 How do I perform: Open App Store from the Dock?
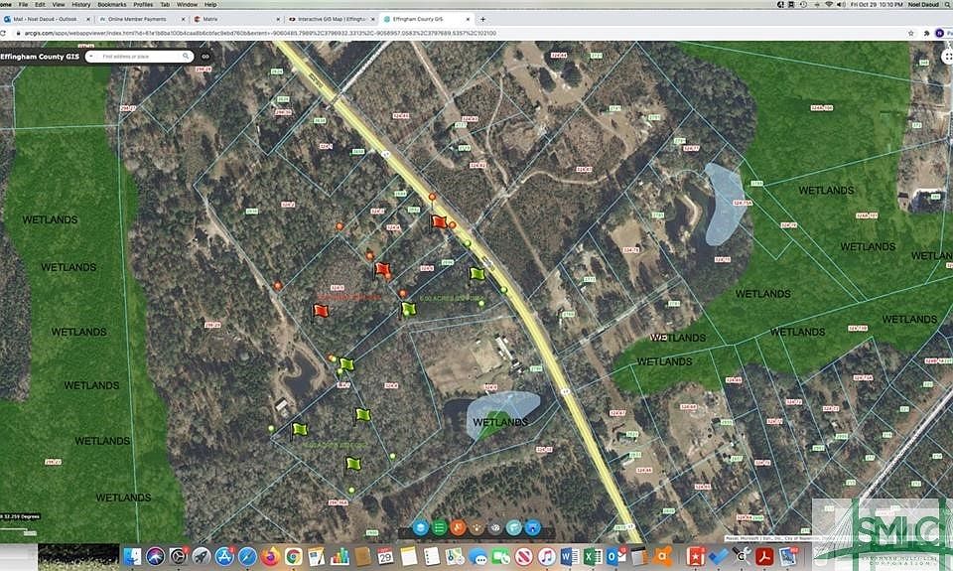[224, 556]
